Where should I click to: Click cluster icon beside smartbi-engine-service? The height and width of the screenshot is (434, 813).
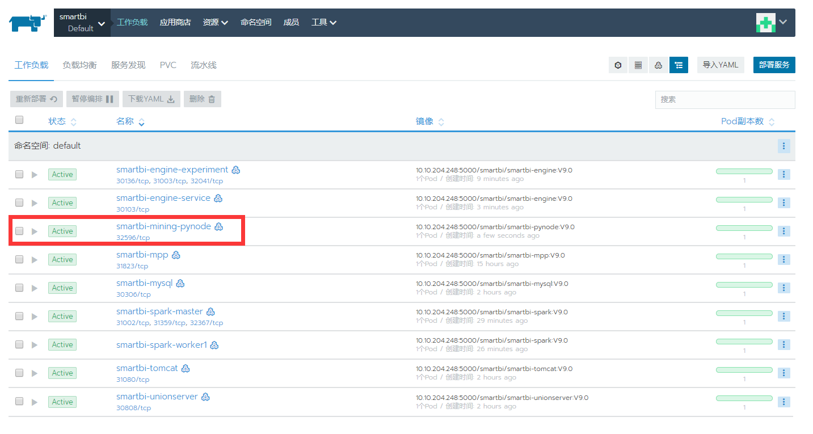pos(218,198)
